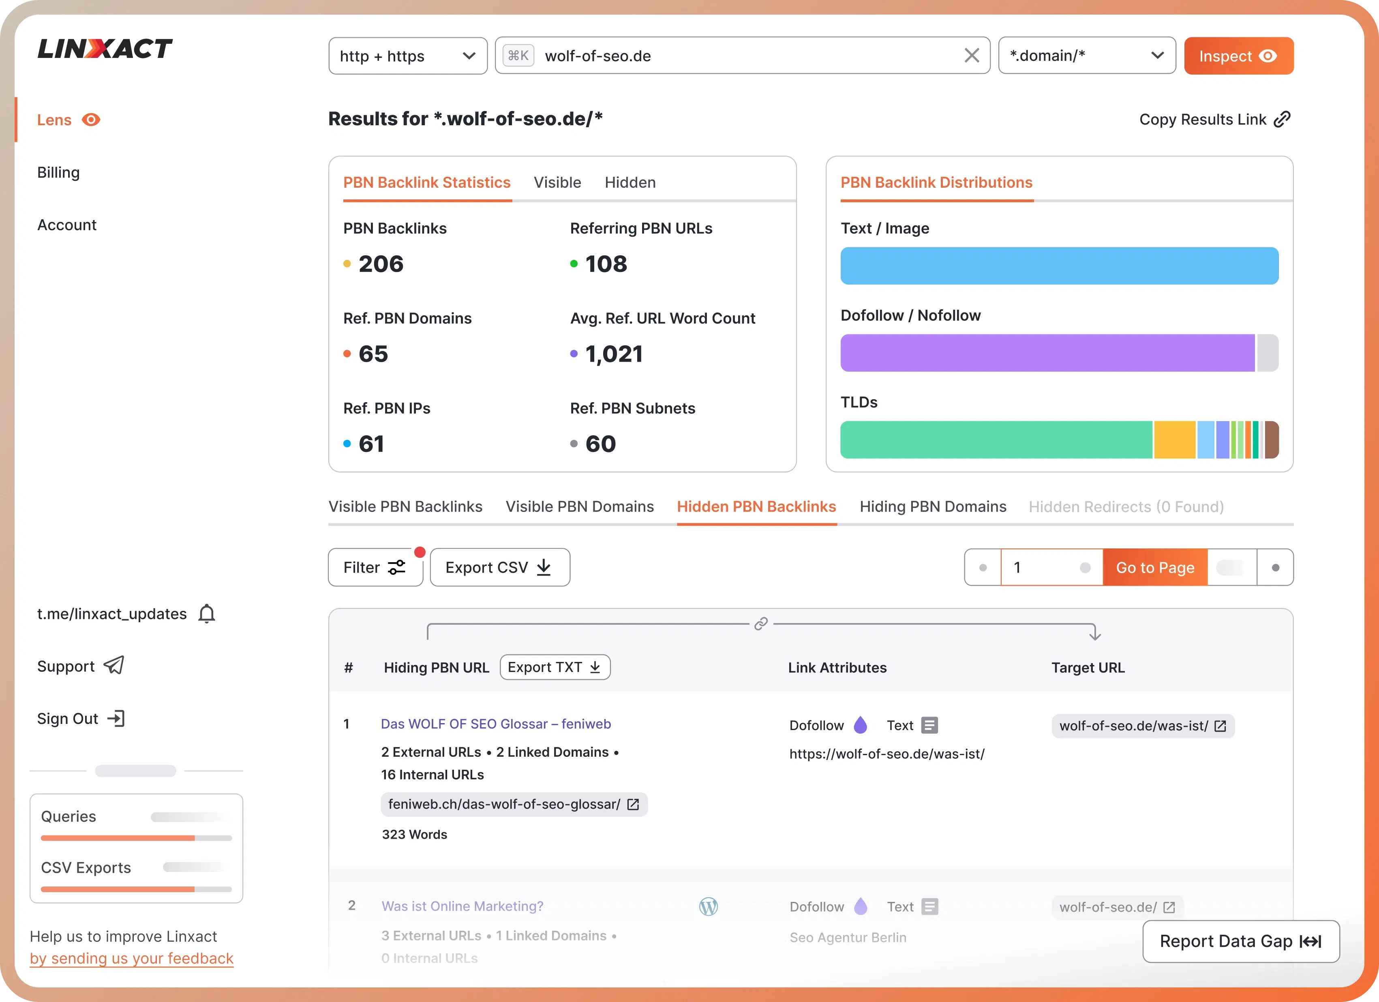The width and height of the screenshot is (1379, 1002).
Task: Select the Visible statistics tab
Action: pos(557,182)
